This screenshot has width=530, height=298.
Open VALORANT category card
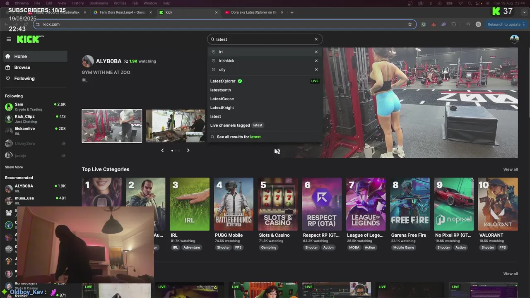[x=498, y=204]
